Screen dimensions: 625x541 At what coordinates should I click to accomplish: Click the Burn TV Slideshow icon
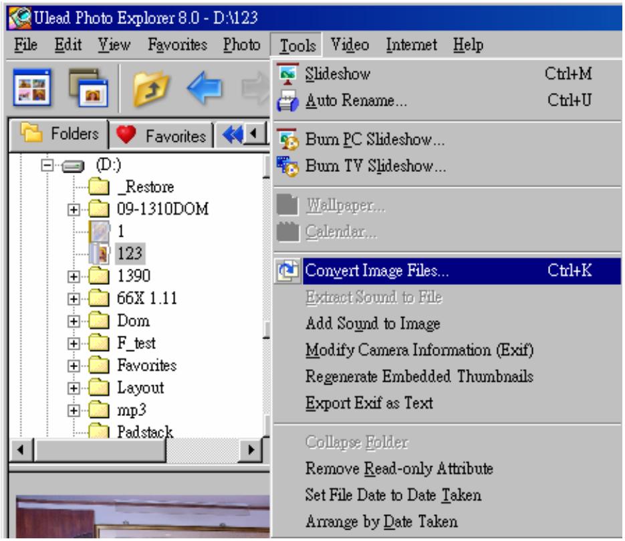pos(287,166)
